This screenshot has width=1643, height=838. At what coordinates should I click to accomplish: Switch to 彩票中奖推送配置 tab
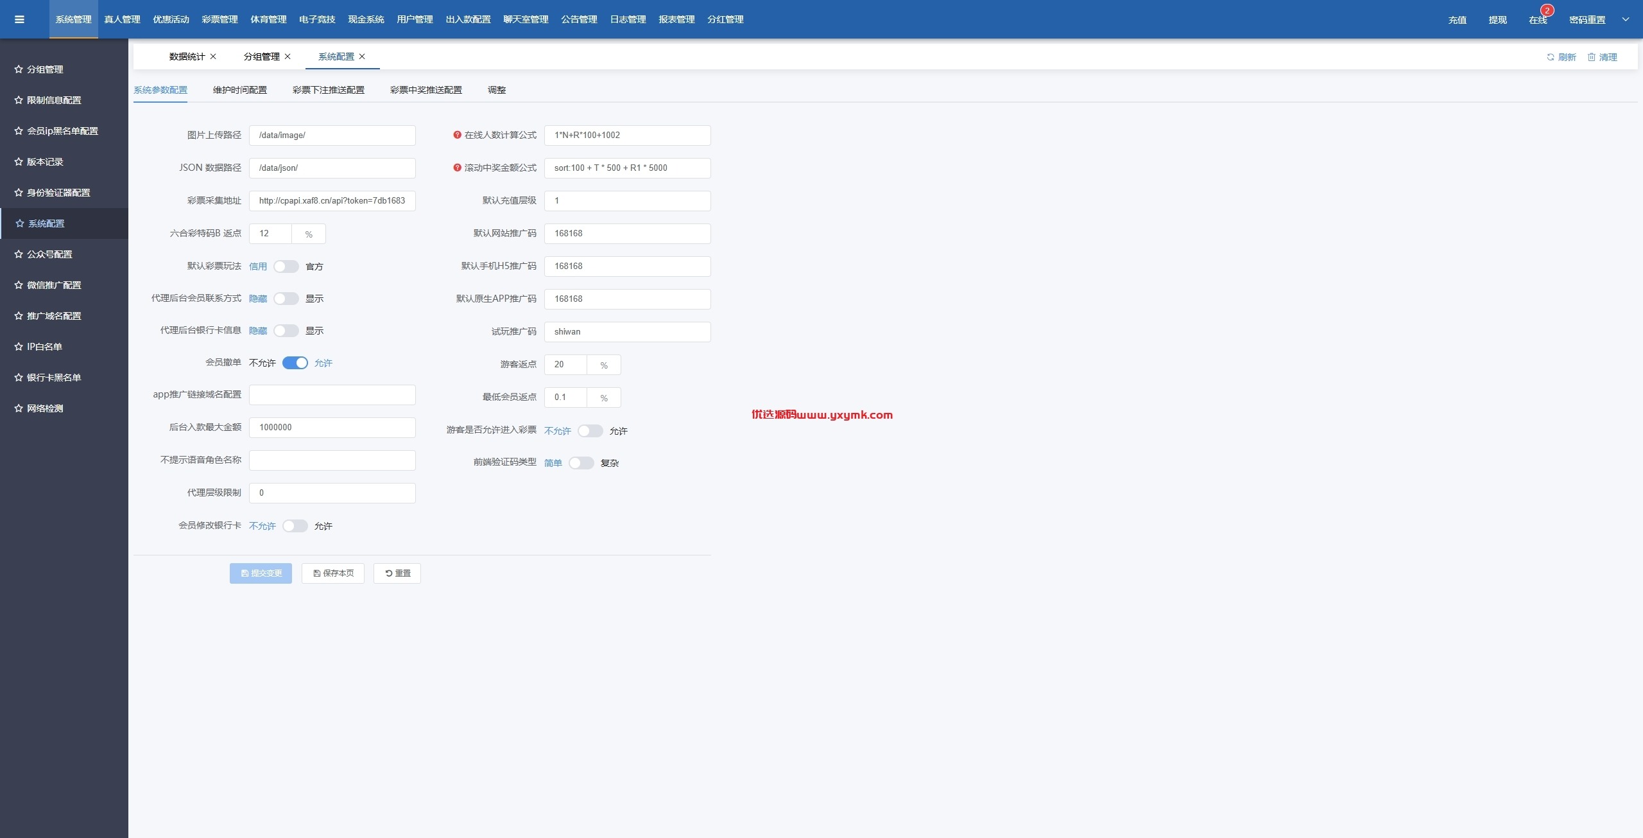click(426, 90)
